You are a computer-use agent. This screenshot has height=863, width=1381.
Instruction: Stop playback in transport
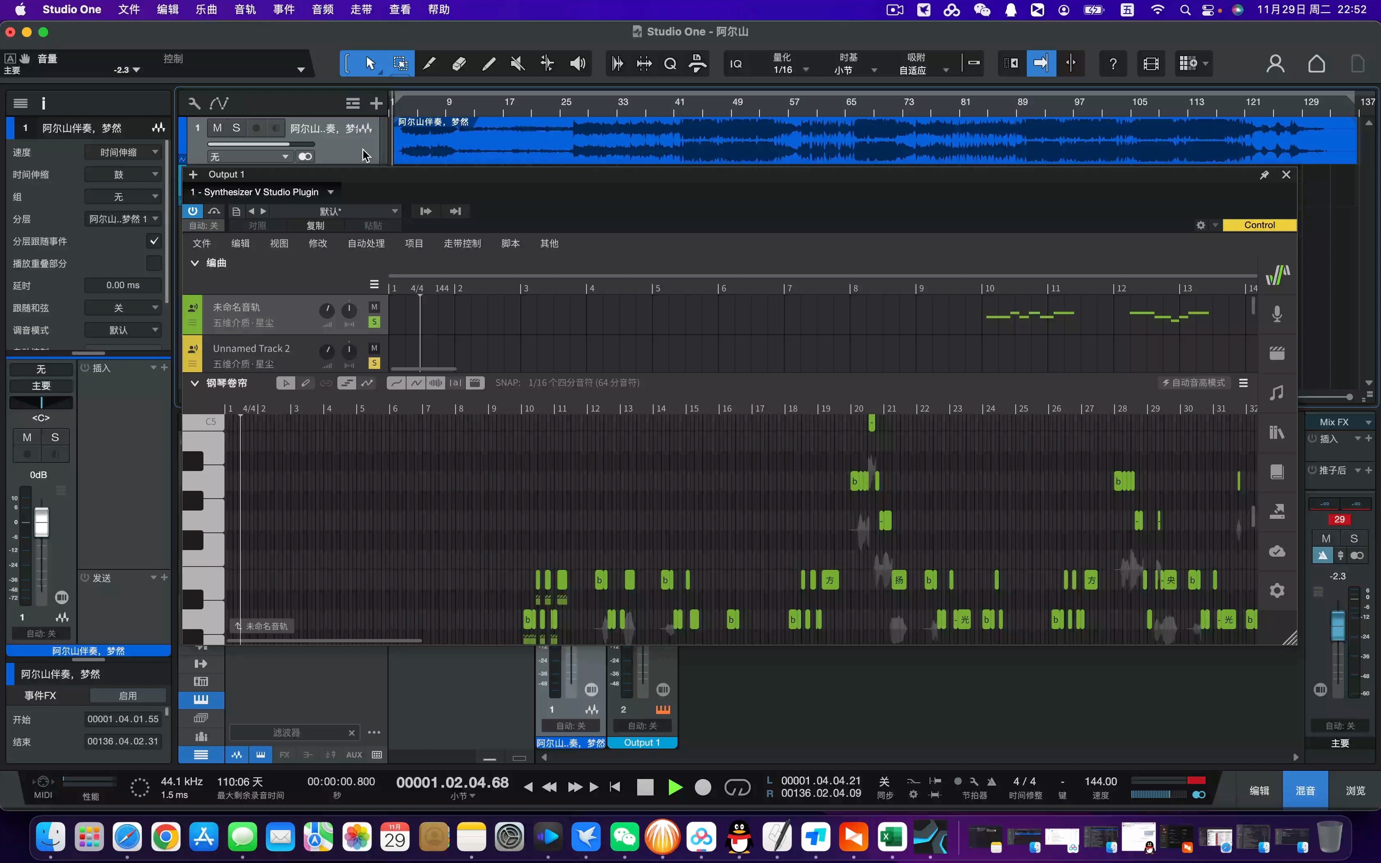[645, 788]
